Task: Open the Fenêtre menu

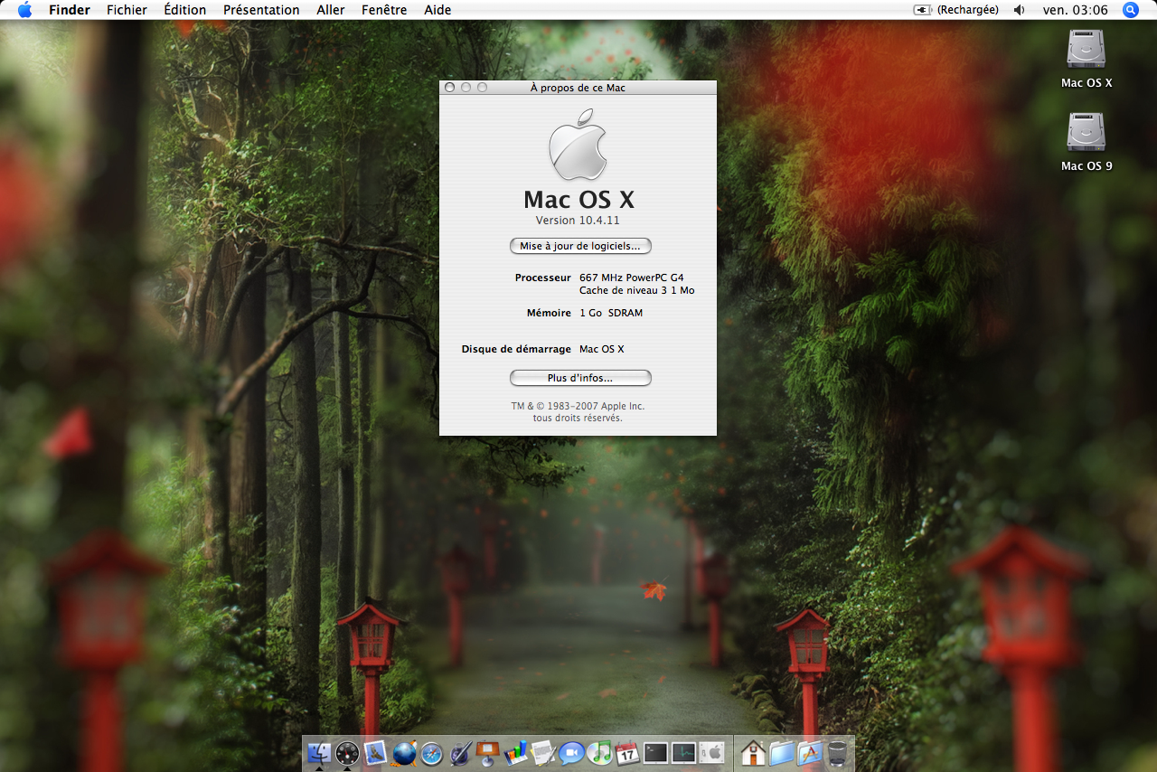Action: (x=384, y=10)
